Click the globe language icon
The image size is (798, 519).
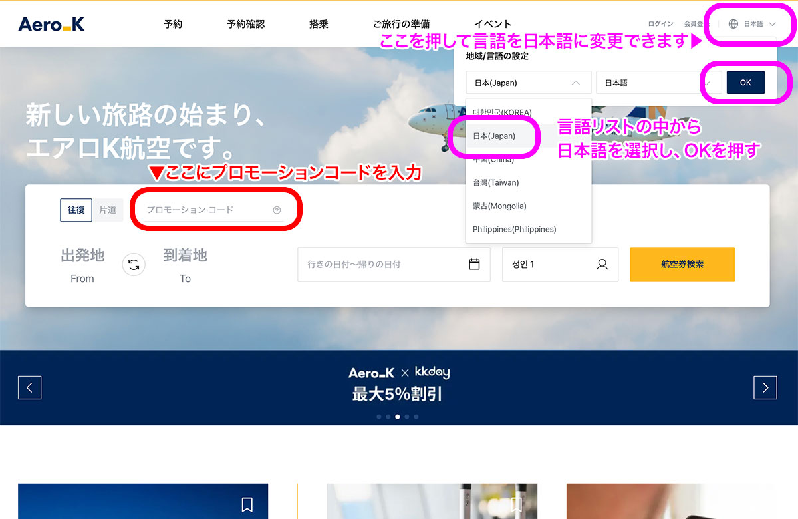733,24
